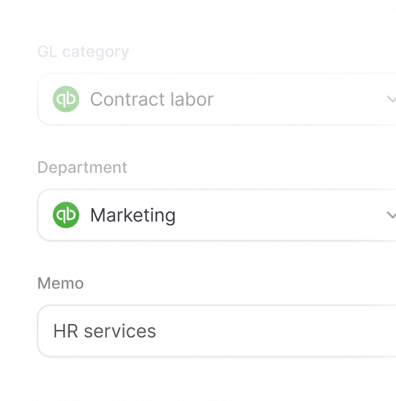Expand the Department dropdown chevron
Image resolution: width=396 pixels, height=401 pixels.
tap(390, 215)
